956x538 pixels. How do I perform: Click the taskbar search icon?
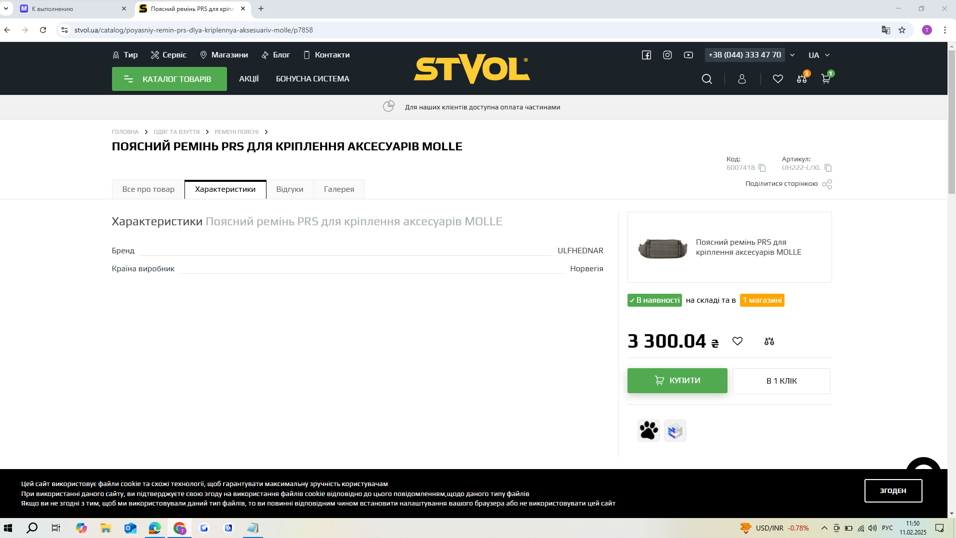(32, 528)
